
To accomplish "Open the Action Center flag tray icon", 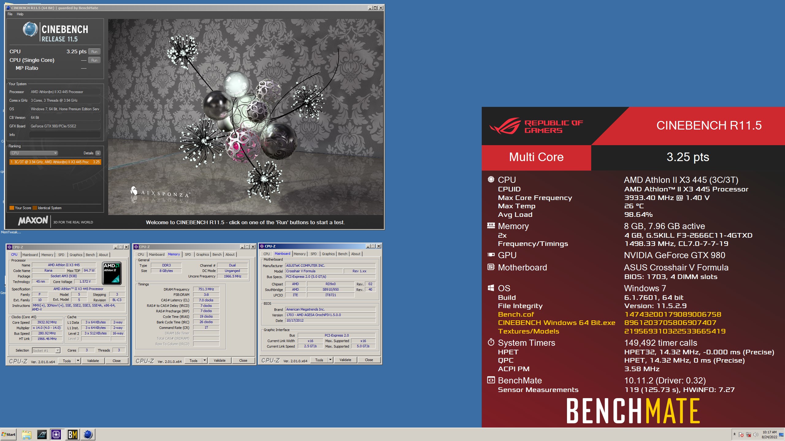I will pyautogui.click(x=741, y=435).
